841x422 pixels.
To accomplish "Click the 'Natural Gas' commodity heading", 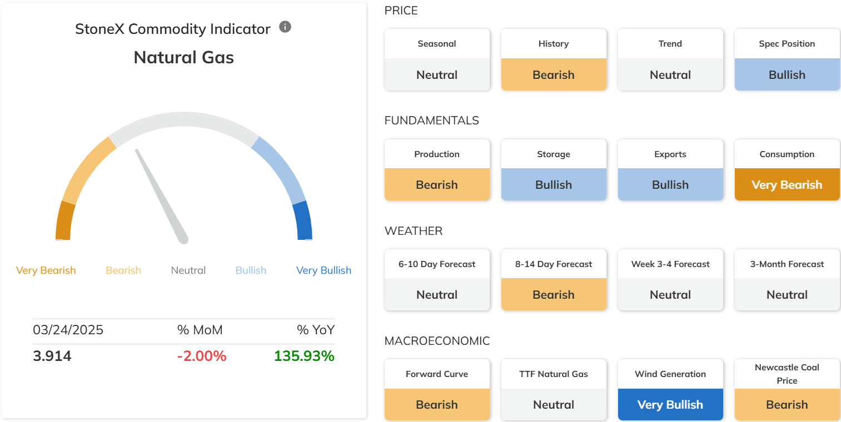I will tap(184, 57).
